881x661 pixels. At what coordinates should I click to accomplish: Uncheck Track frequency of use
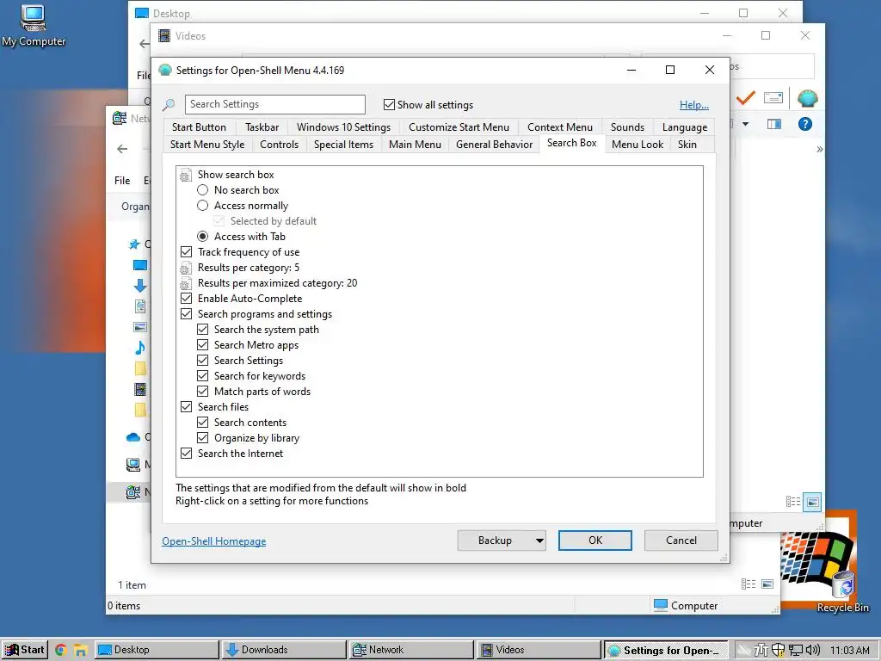click(187, 252)
